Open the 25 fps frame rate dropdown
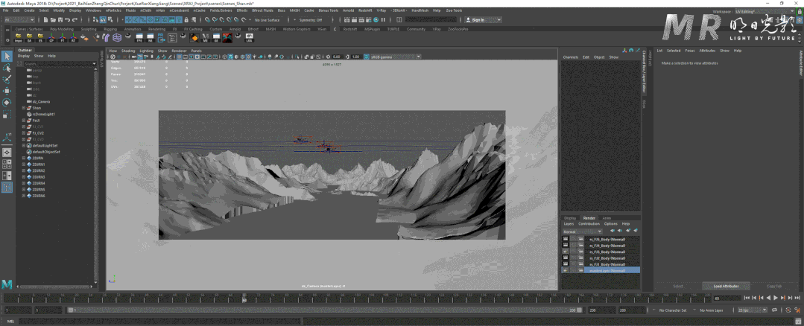This screenshot has width=804, height=326. tap(752, 310)
